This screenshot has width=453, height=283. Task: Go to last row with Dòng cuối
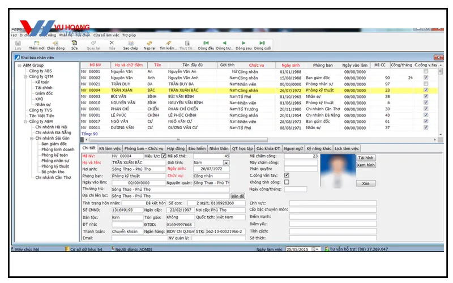[262, 45]
